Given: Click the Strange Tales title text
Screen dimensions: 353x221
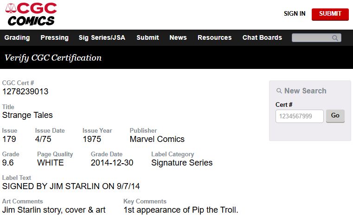Looking at the screenshot, I should [27, 115].
